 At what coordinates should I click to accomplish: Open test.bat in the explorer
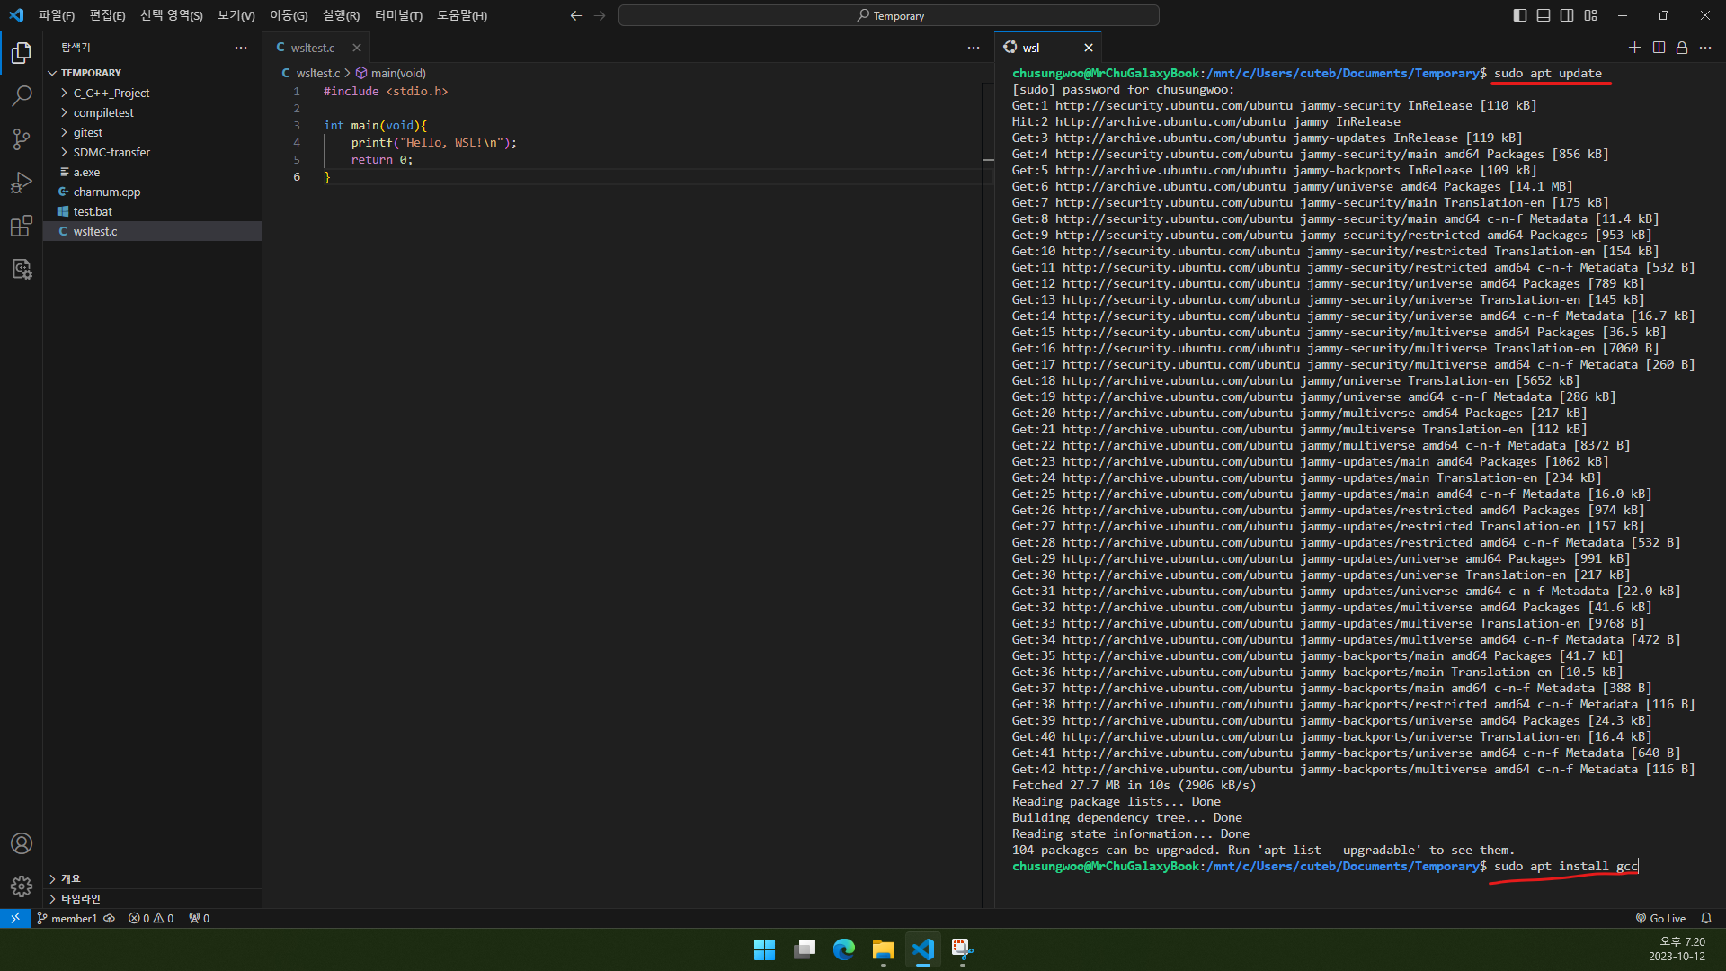click(153, 211)
